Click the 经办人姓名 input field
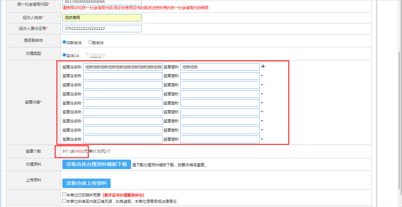This screenshot has width=402, height=207. (101, 18)
